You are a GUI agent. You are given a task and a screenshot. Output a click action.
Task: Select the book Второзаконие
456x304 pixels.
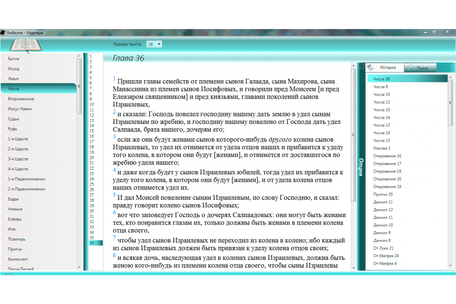pos(21,99)
